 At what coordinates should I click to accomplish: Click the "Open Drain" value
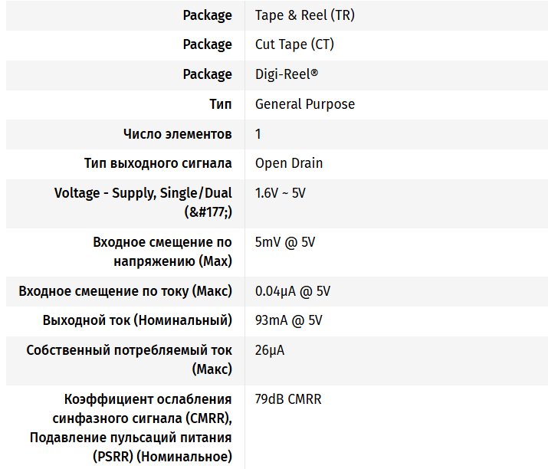point(289,163)
